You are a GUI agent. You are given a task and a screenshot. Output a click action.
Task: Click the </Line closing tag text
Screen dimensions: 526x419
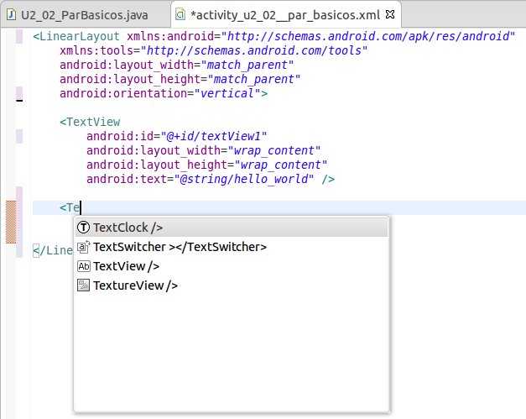coord(53,250)
